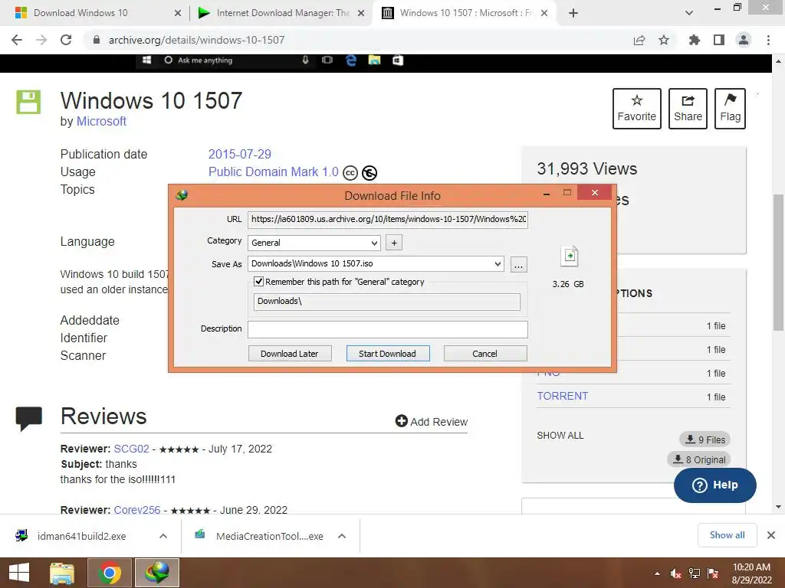Click the archive.org address bar URL
The height and width of the screenshot is (588, 785).
pos(196,40)
